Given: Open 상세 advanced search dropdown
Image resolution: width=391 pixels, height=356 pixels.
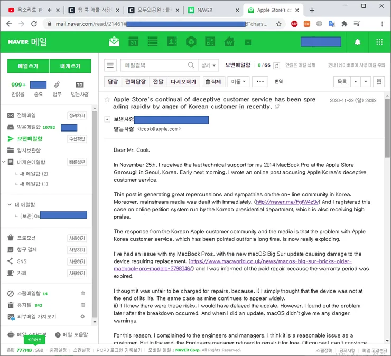Looking at the screenshot, I should 209,65.
